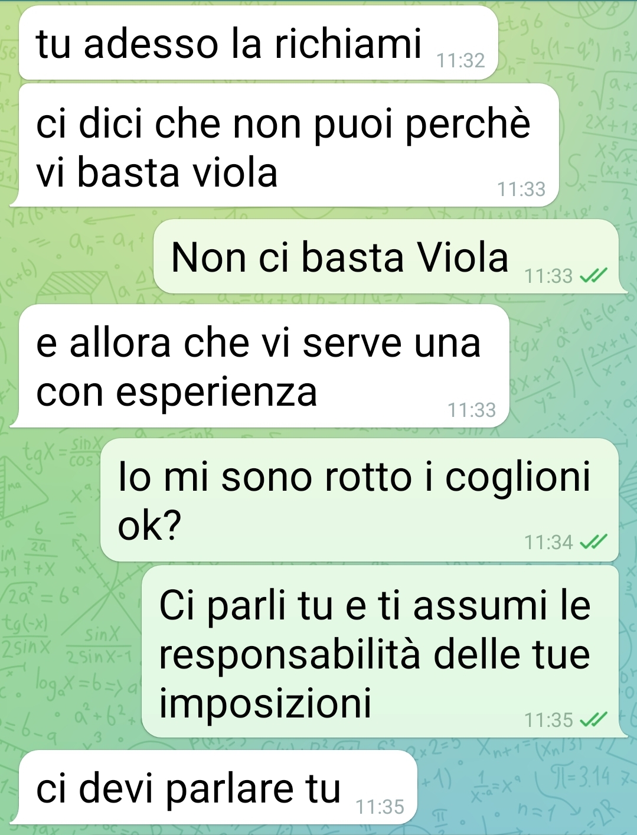This screenshot has height=835, width=637.
Task: Click the 11:33 time on 'Non ci basta Viola'
Action: [548, 276]
